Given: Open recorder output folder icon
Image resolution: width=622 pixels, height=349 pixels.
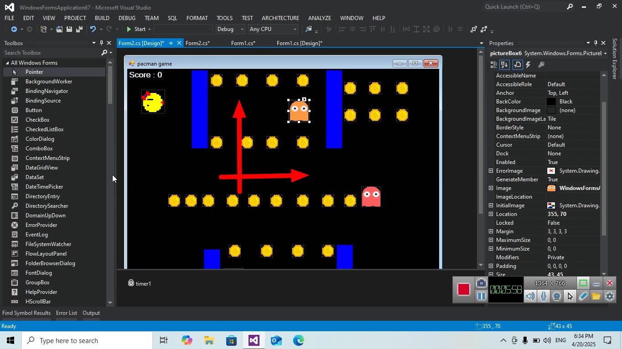Looking at the screenshot, I should (596, 297).
